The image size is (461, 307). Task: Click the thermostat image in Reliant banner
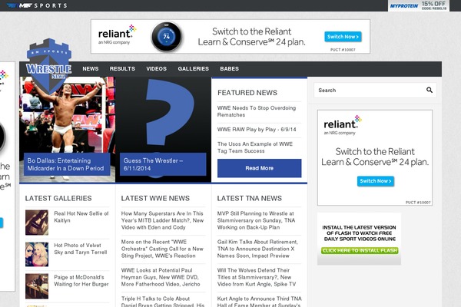pyautogui.click(x=167, y=37)
